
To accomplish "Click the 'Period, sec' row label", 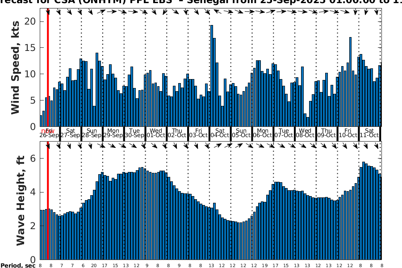I will click(x=18, y=265).
